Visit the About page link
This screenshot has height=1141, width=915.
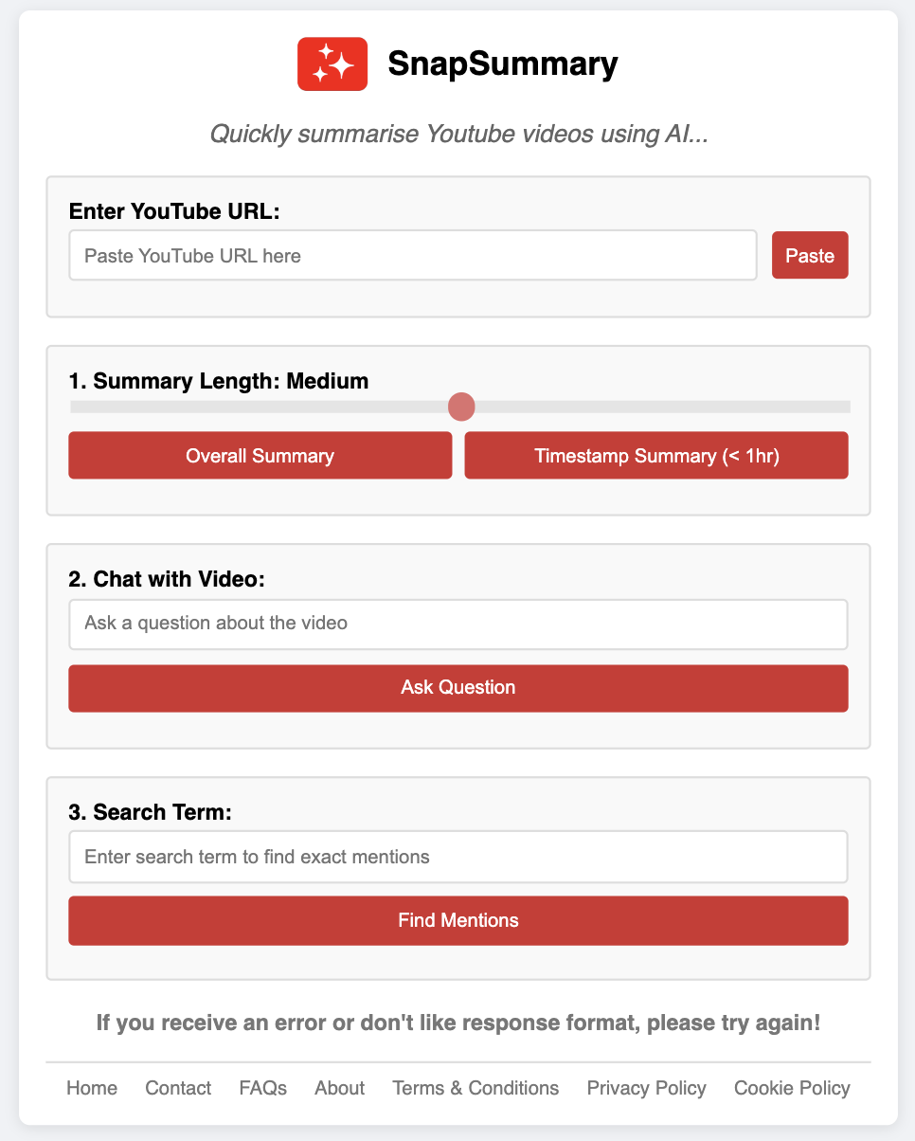[x=339, y=1088]
